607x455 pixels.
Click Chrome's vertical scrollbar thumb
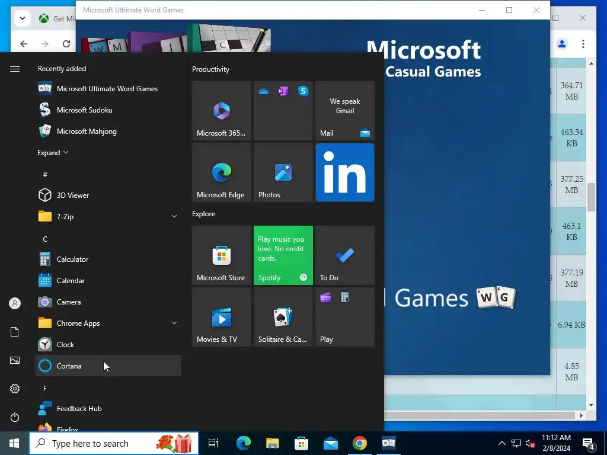coord(591,197)
